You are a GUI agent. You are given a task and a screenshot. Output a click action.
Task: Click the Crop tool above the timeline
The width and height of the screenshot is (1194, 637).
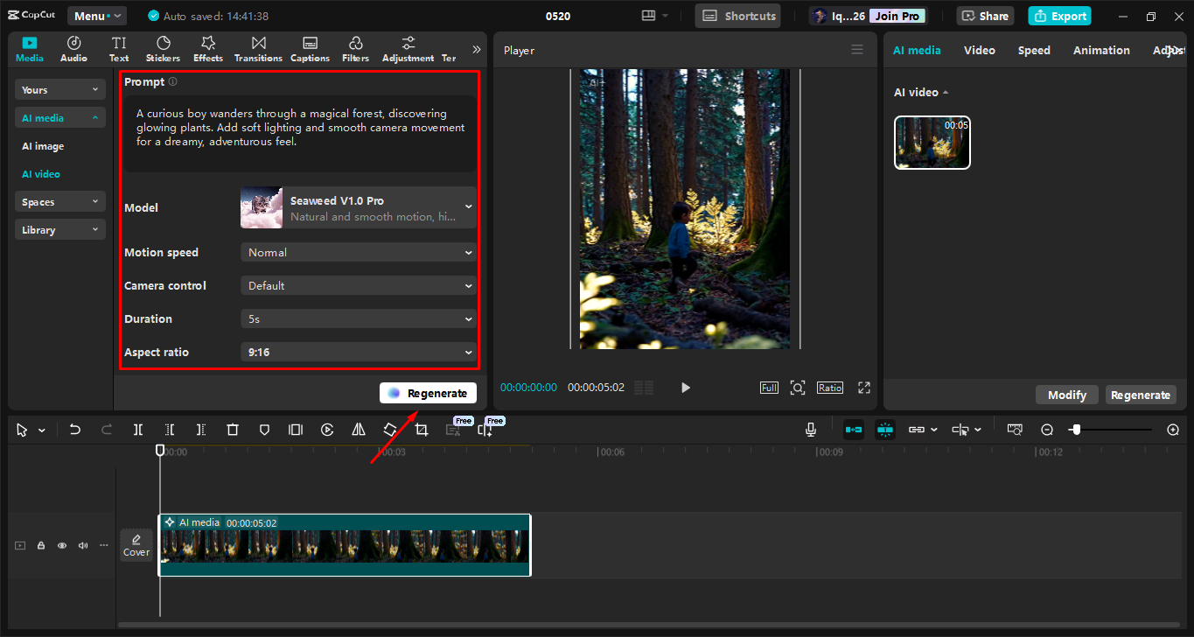(421, 429)
